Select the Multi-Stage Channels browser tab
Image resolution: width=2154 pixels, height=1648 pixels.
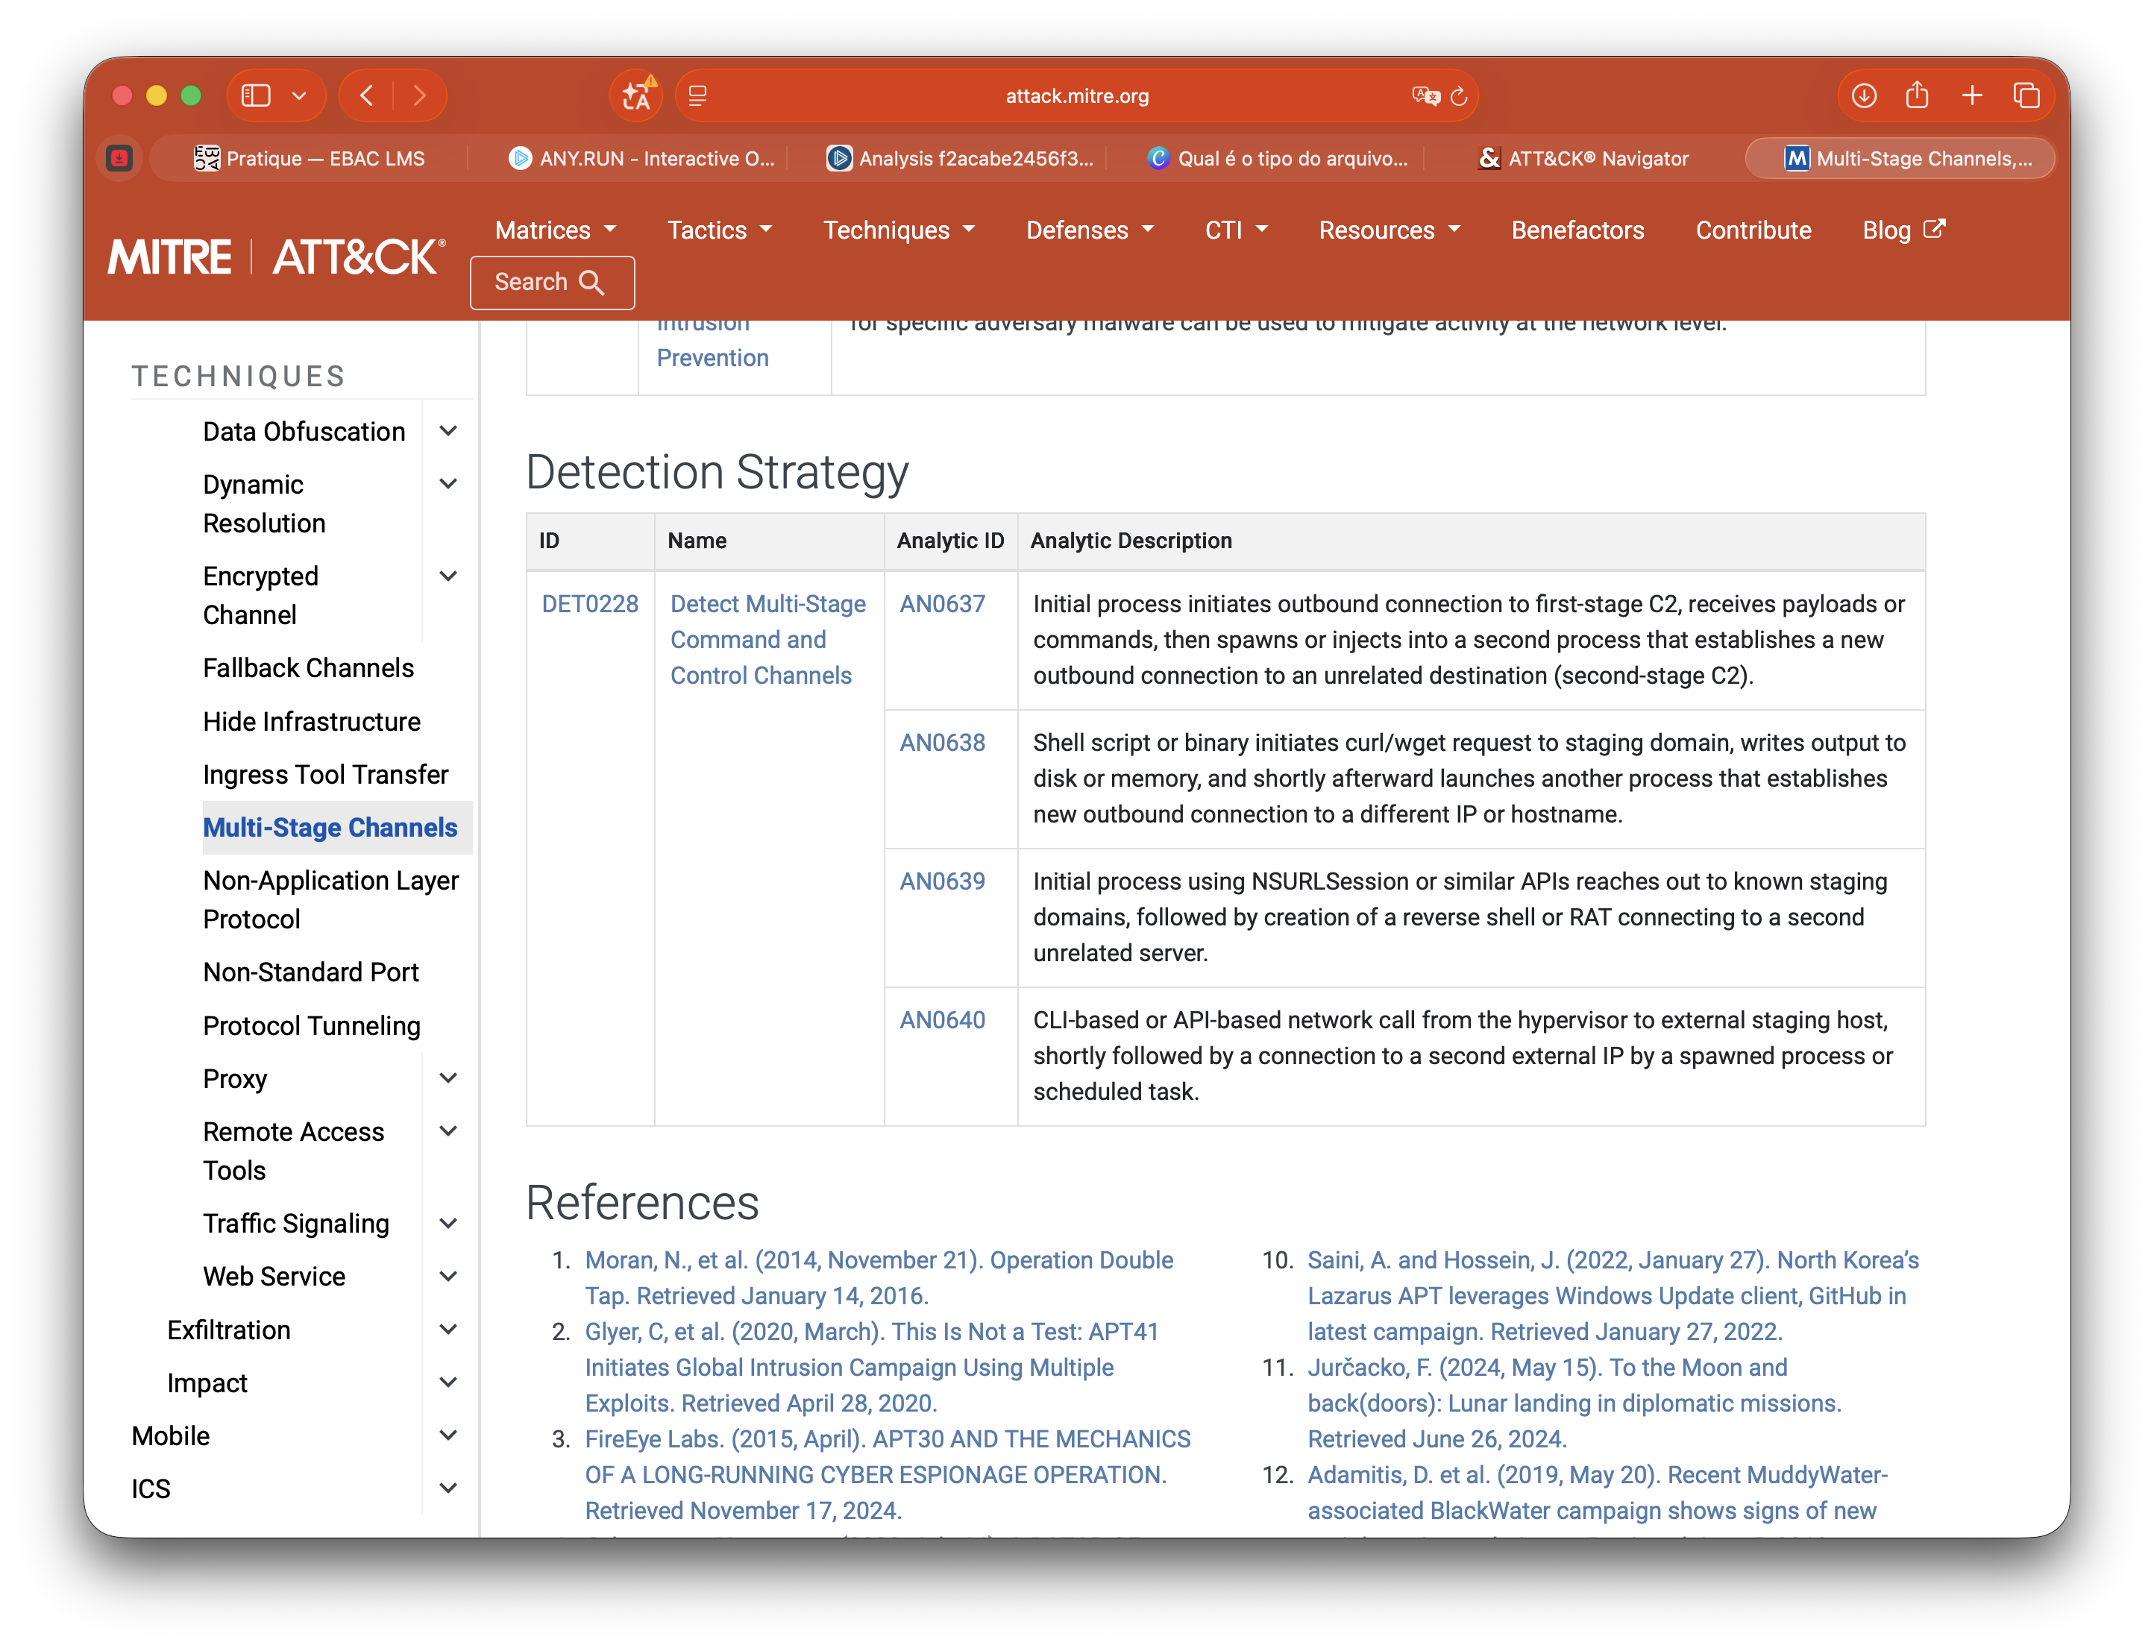(1901, 158)
